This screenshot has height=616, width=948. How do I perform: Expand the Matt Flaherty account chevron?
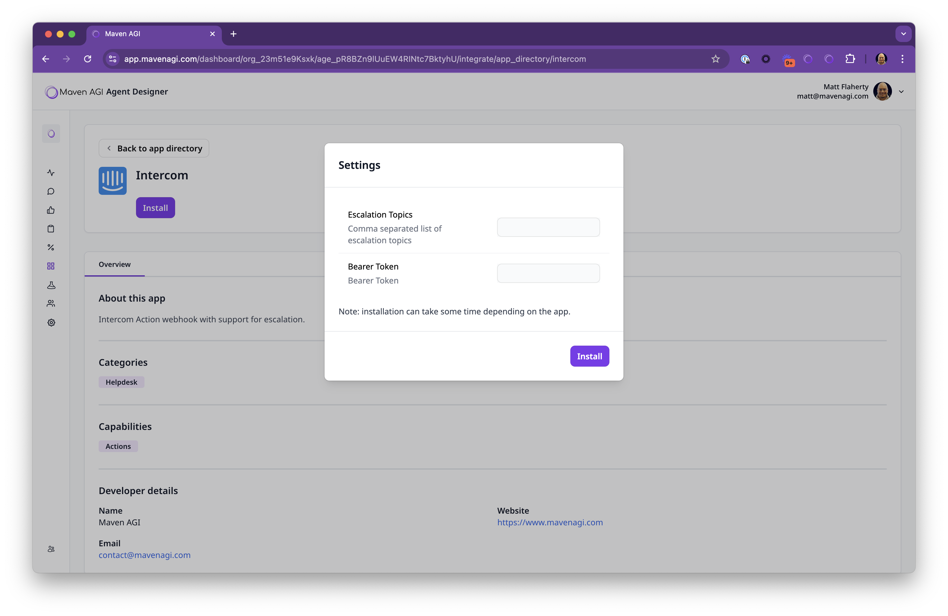pyautogui.click(x=901, y=92)
